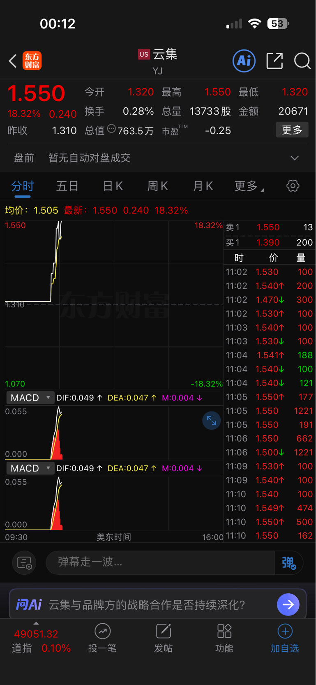
Task: Switch to the 月K tab
Action: coord(203,186)
